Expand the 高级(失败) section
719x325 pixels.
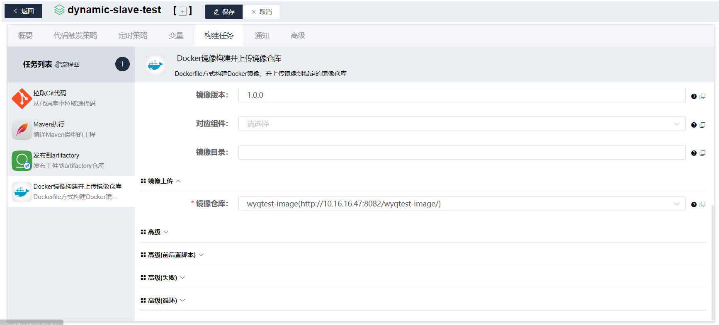tap(163, 278)
